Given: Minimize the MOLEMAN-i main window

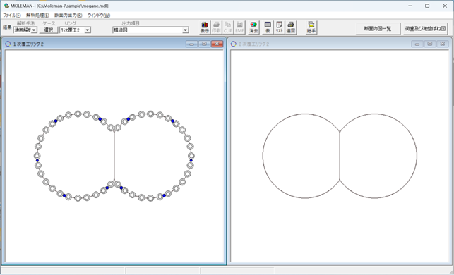Looking at the screenshot, I should tap(410, 6).
